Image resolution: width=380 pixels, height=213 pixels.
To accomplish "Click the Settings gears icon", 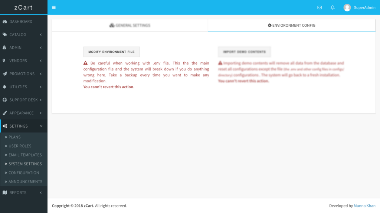I will point(4,126).
